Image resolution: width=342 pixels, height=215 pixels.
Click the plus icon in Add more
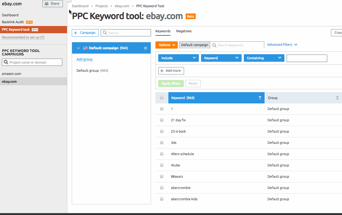(162, 71)
